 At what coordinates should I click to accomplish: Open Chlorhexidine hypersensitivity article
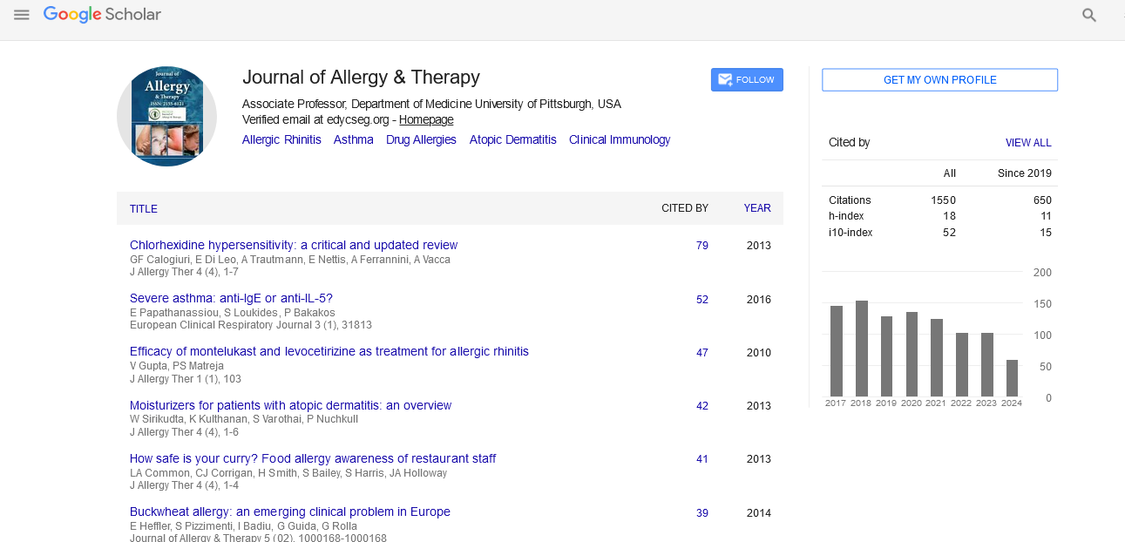point(294,246)
